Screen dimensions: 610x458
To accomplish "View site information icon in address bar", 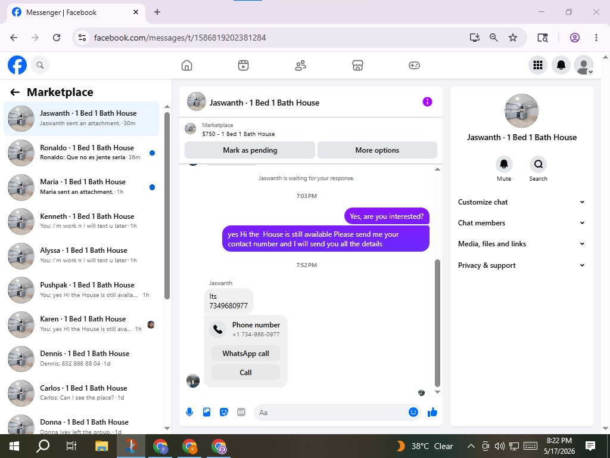I will click(x=82, y=38).
